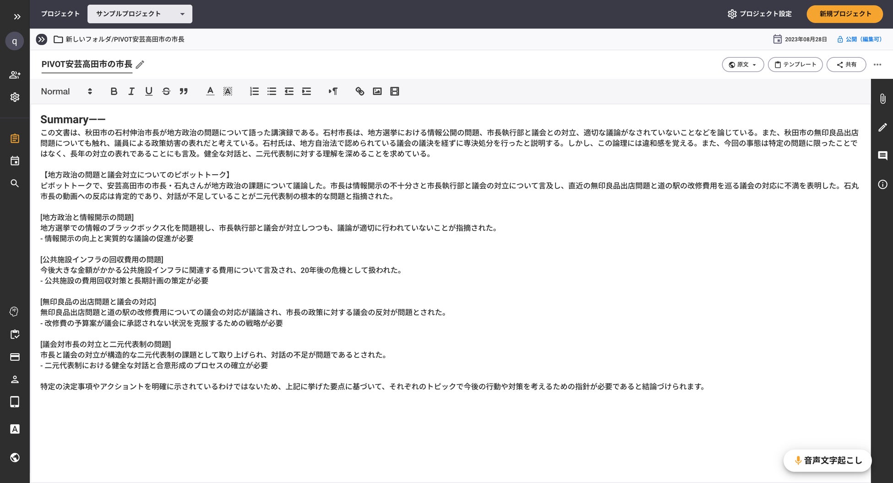893x483 pixels.
Task: Click the document title PIVOT安芸高田市の市長
Action: click(x=87, y=64)
